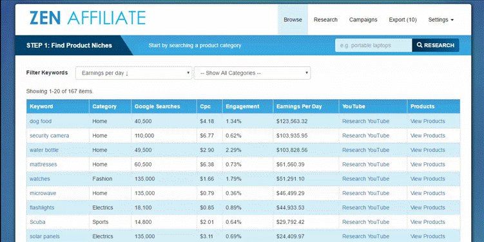484x242 pixels.
Task: Click the mattresses keyword link
Action: (x=43, y=164)
